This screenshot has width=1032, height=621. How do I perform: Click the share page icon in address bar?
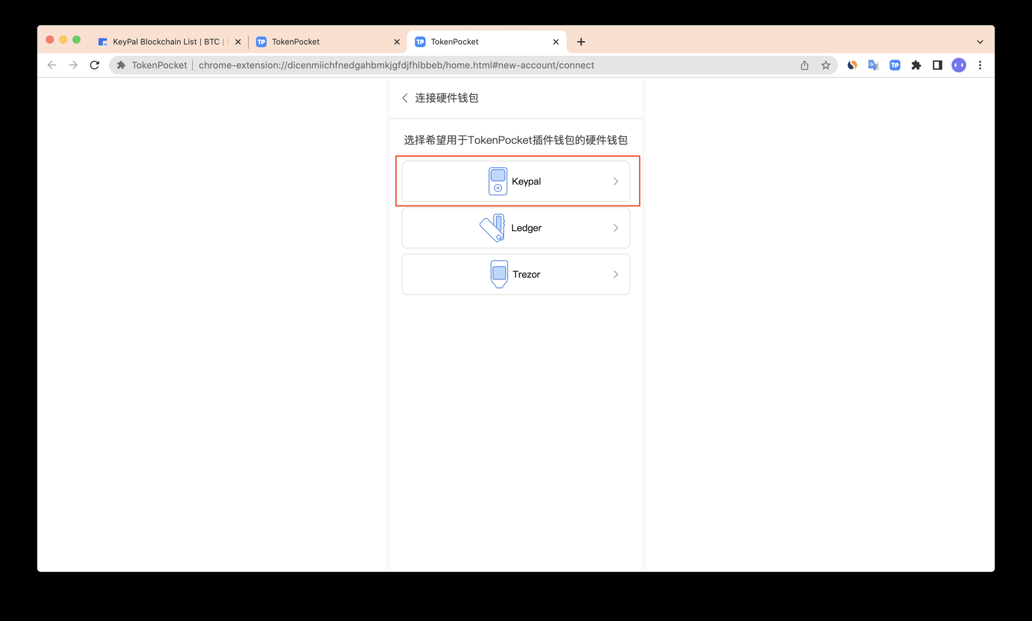[x=804, y=65]
